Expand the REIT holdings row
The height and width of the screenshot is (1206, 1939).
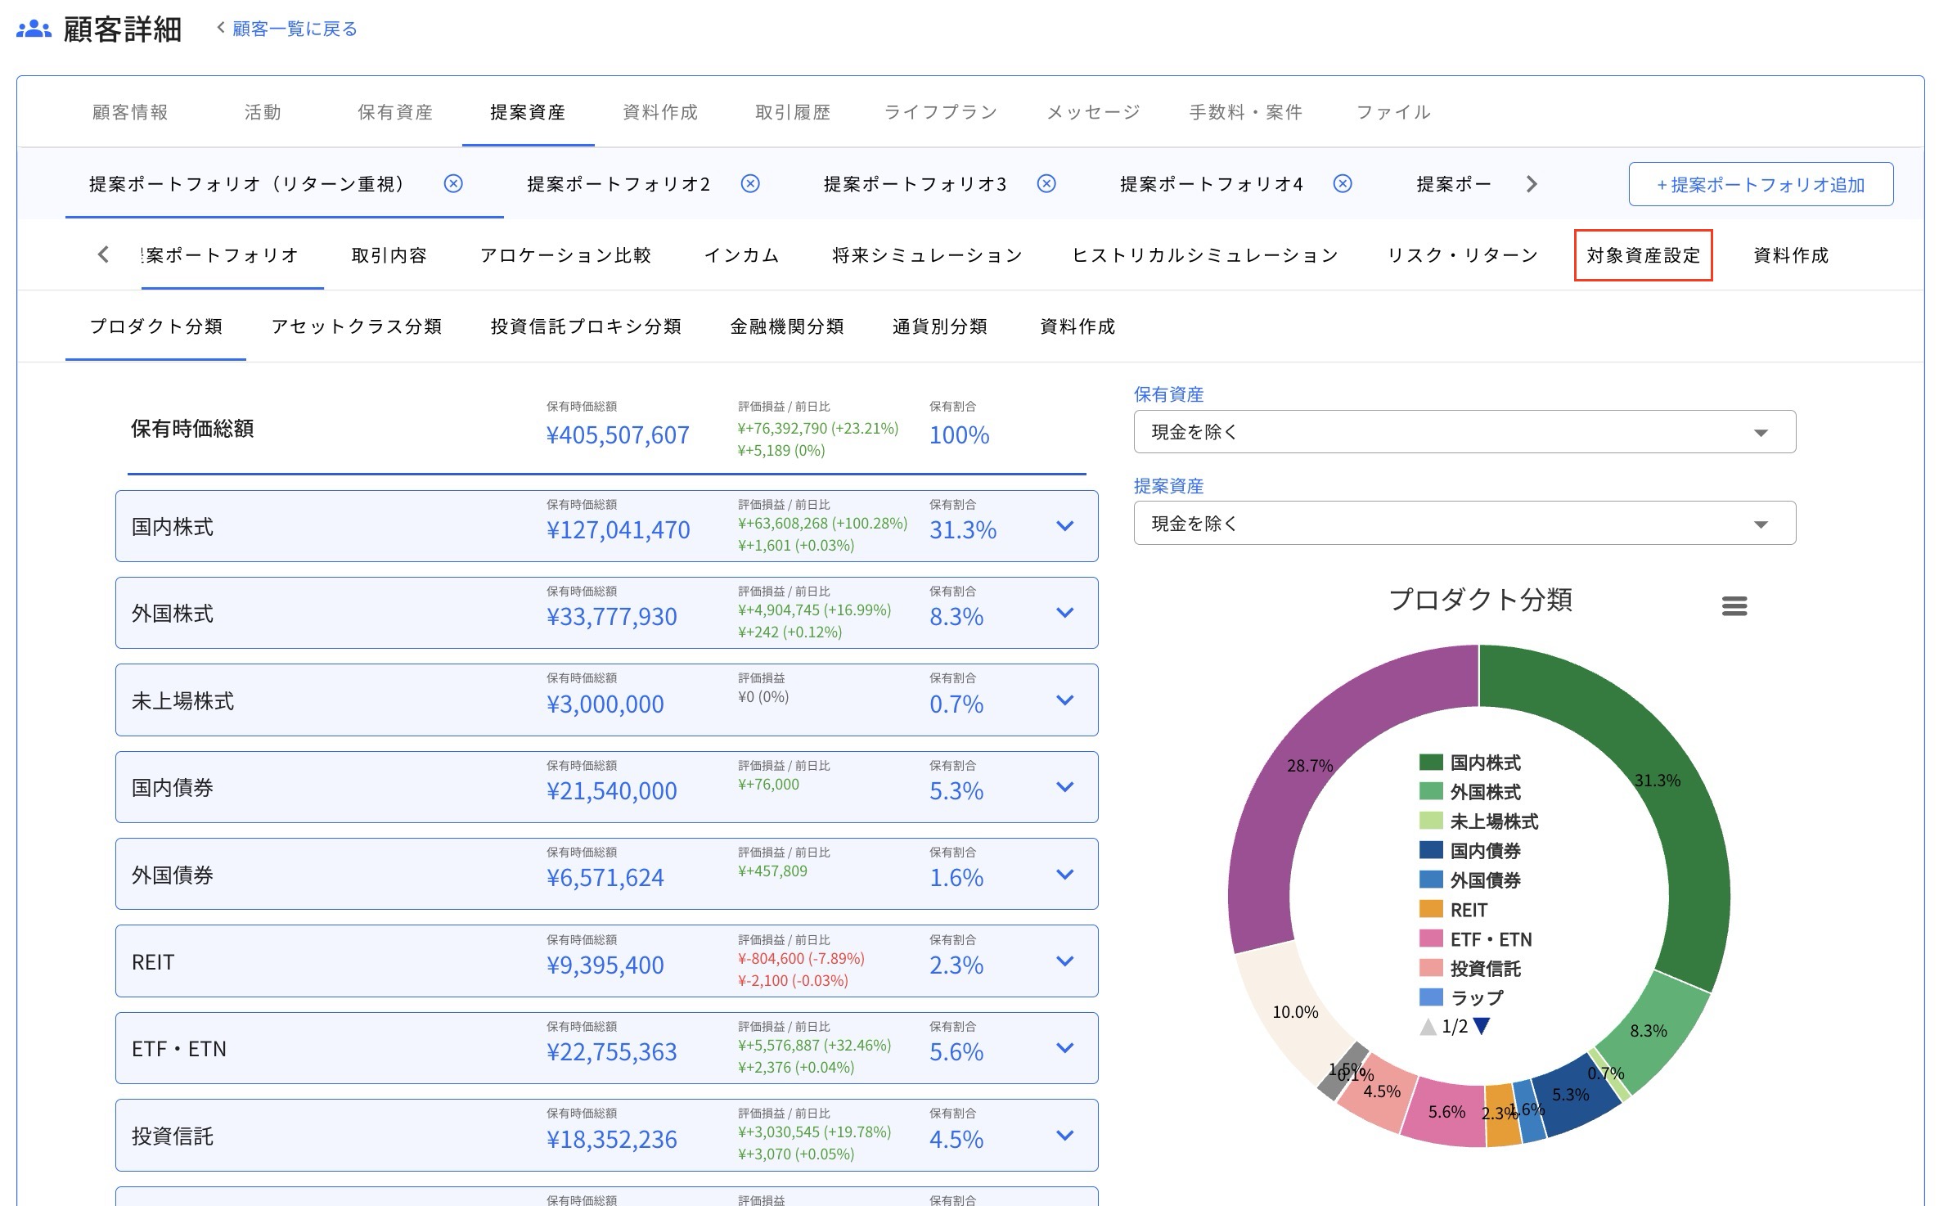coord(1064,961)
